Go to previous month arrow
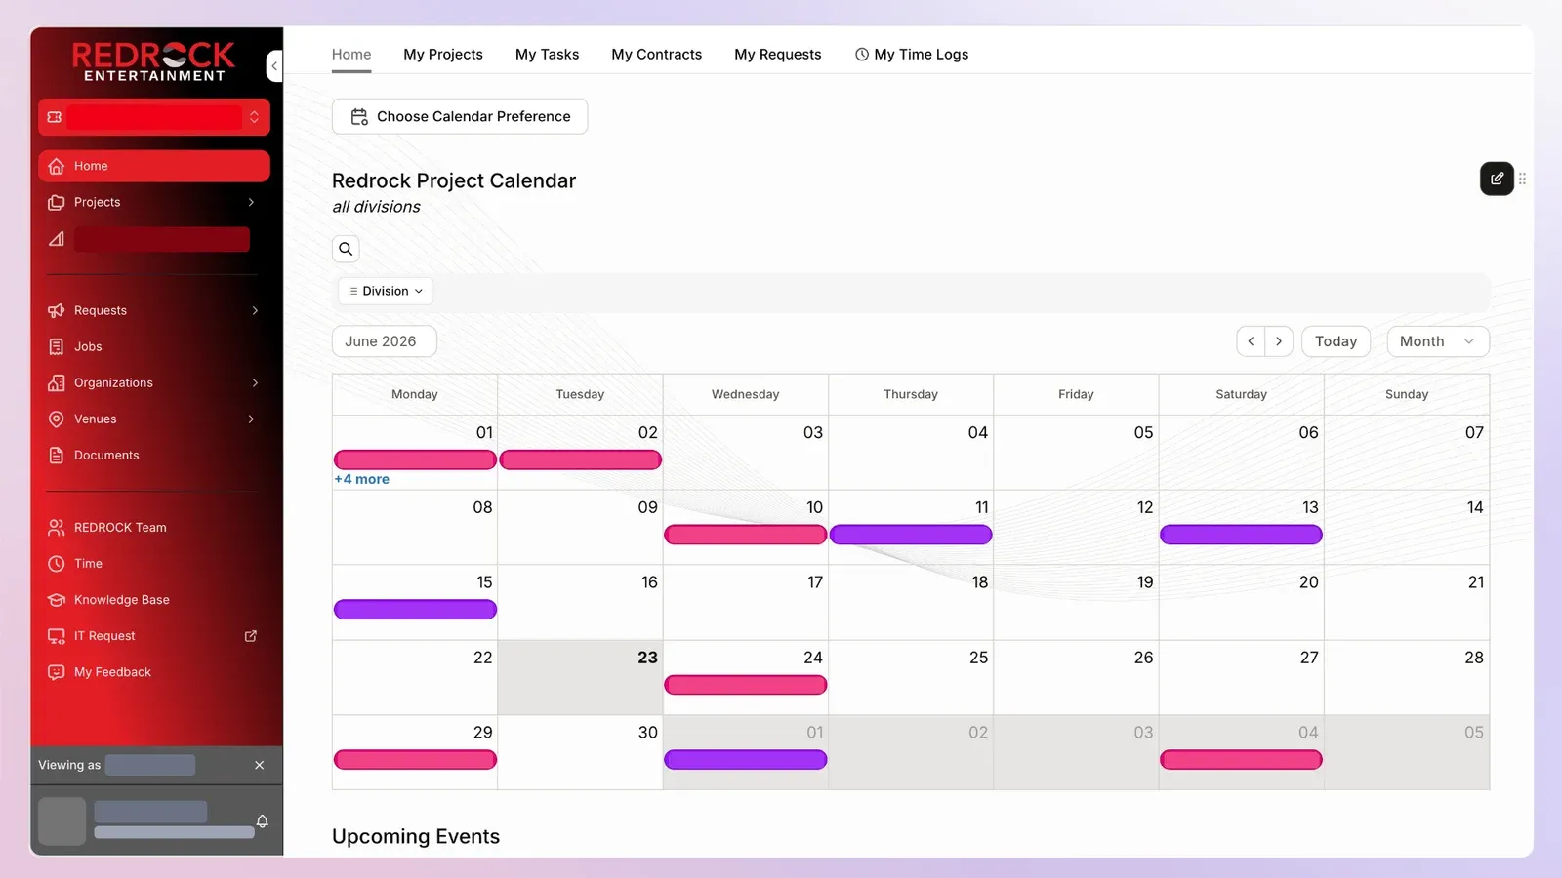1562x878 pixels. click(x=1251, y=341)
